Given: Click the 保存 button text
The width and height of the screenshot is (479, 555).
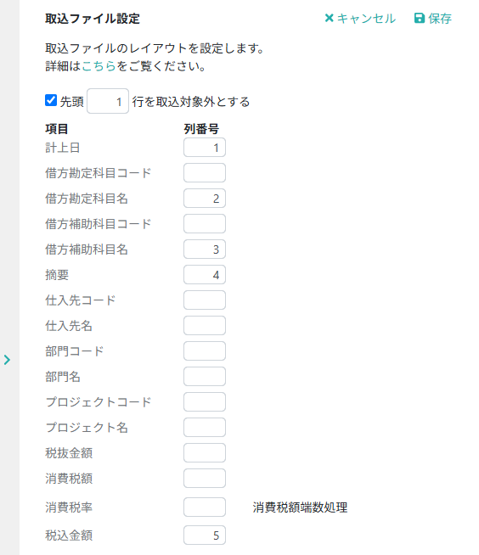Looking at the screenshot, I should tap(440, 19).
